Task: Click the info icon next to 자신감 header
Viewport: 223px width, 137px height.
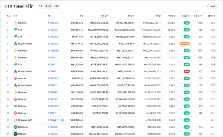Action: pos(189,16)
